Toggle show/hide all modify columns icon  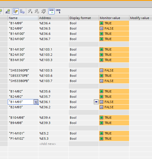[x=16, y=11]
